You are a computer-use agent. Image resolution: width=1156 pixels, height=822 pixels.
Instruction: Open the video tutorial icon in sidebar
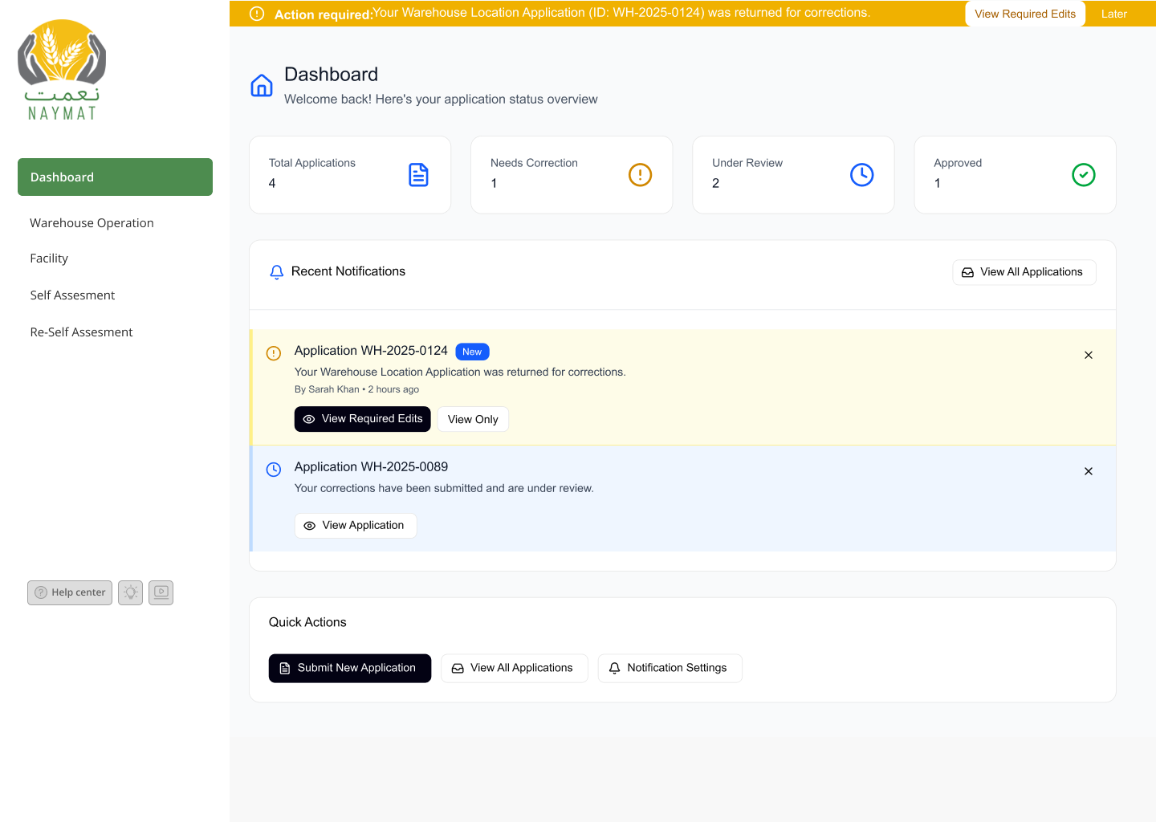tap(161, 592)
